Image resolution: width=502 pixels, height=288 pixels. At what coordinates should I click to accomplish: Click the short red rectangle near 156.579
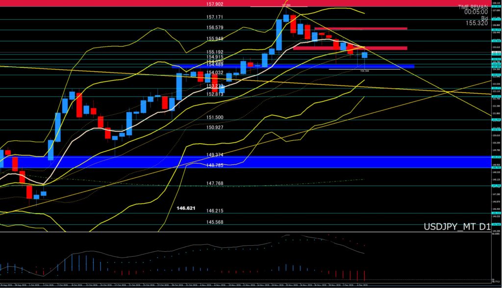point(365,28)
